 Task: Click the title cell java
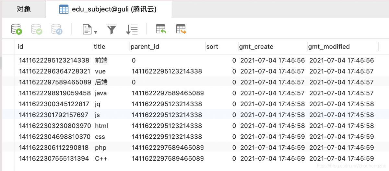(101, 93)
